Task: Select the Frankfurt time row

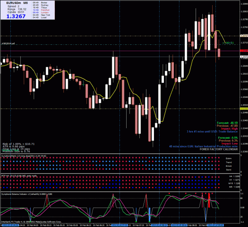Action: click(41, 10)
